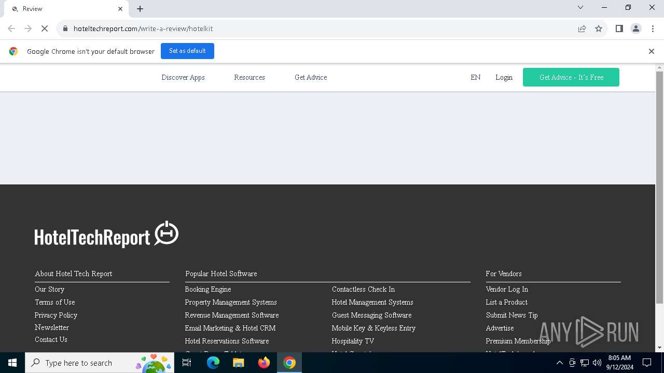The width and height of the screenshot is (664, 373).
Task: Open Privacy Policy link
Action: tap(56, 315)
